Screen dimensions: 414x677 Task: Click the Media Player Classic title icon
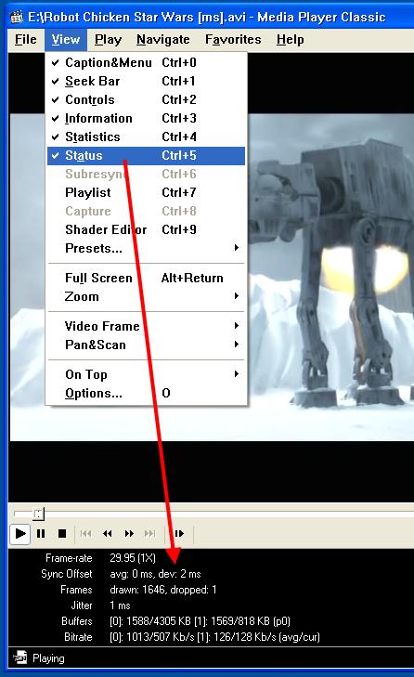pos(17,18)
